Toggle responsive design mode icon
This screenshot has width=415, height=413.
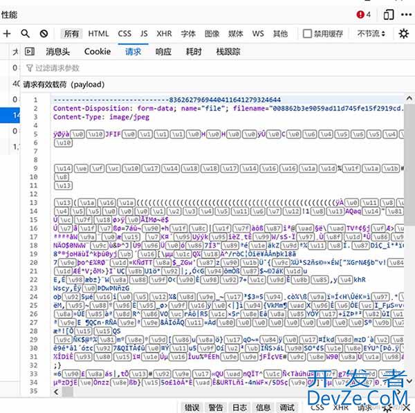point(389,15)
